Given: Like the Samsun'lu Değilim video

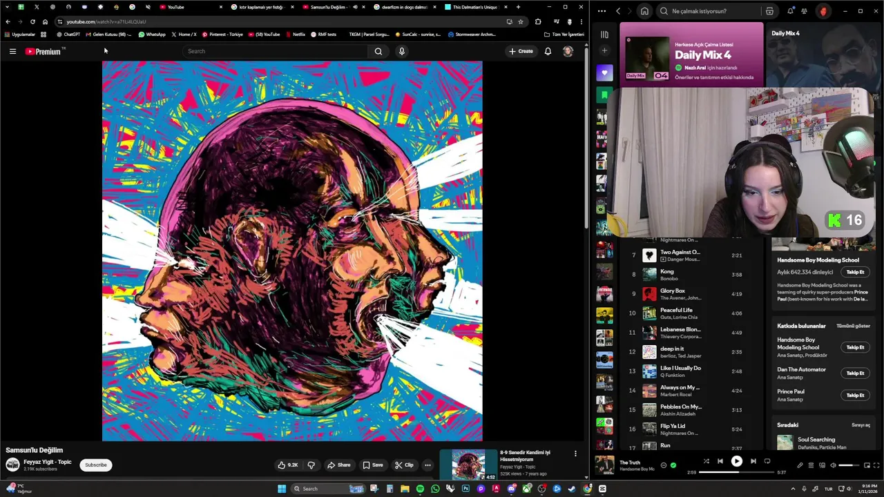Looking at the screenshot, I should [x=288, y=465].
